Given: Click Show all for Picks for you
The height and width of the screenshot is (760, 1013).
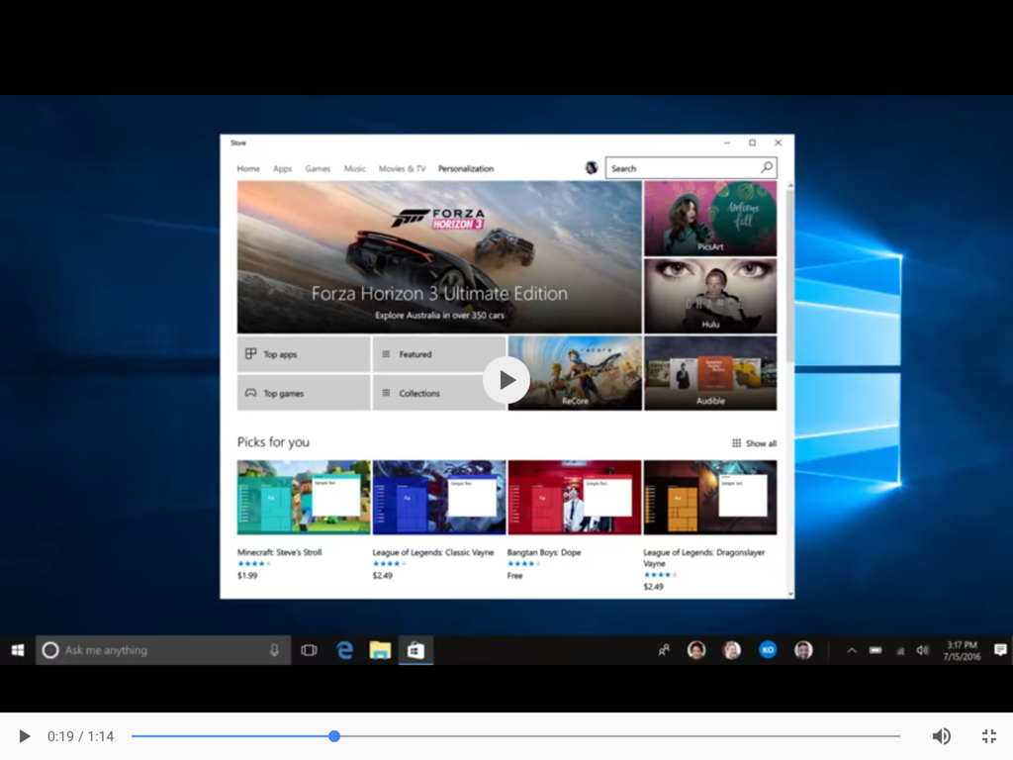Looking at the screenshot, I should pos(754,443).
